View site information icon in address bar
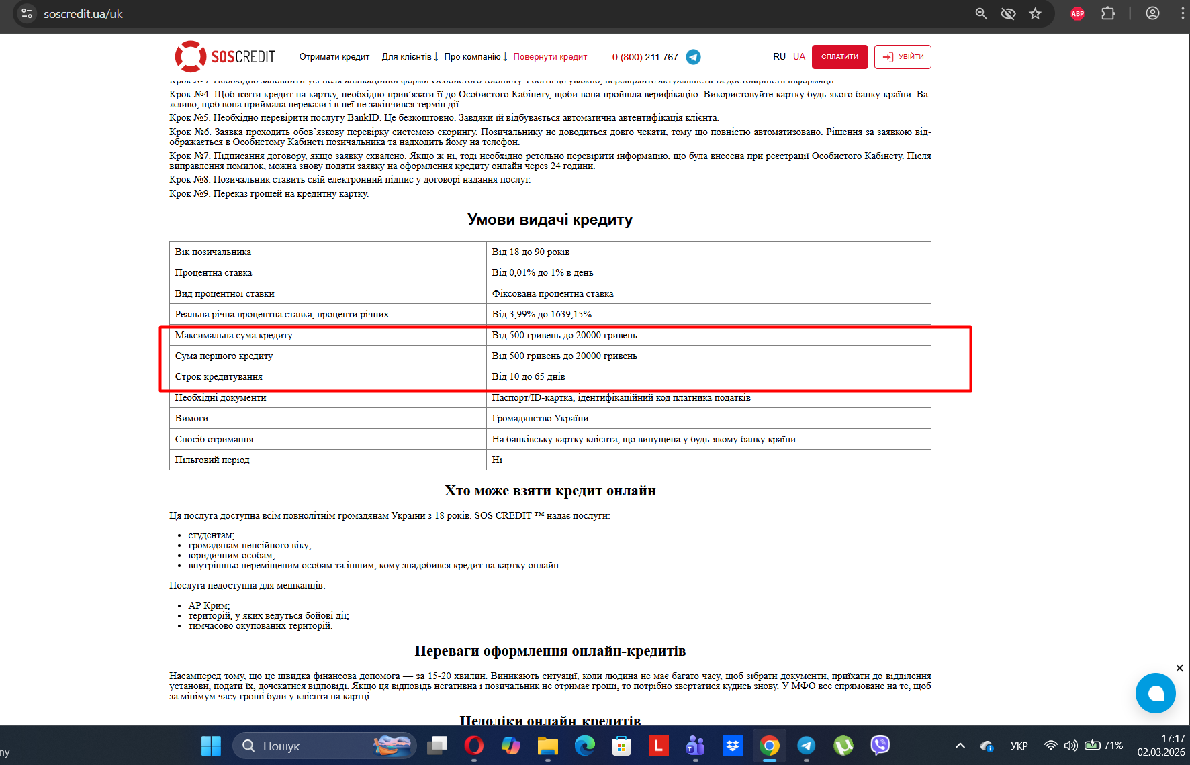 pos(27,13)
